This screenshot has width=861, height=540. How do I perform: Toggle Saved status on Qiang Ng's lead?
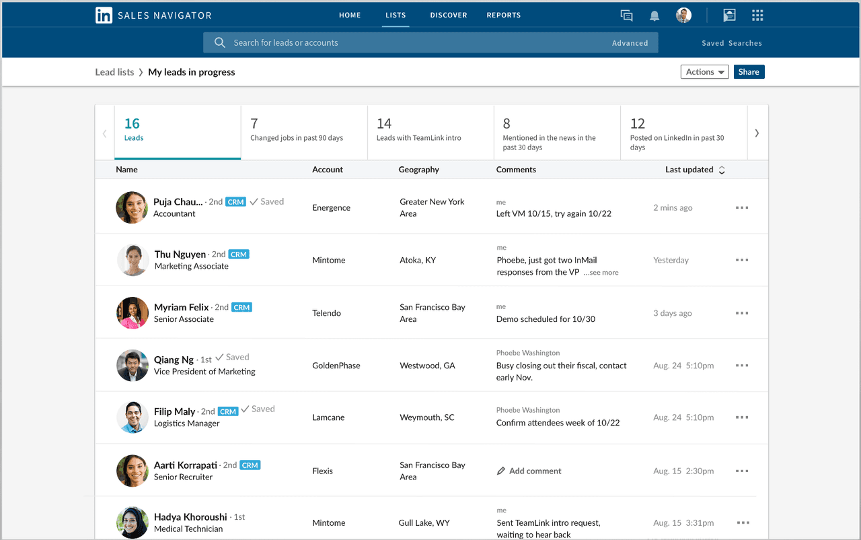233,356
